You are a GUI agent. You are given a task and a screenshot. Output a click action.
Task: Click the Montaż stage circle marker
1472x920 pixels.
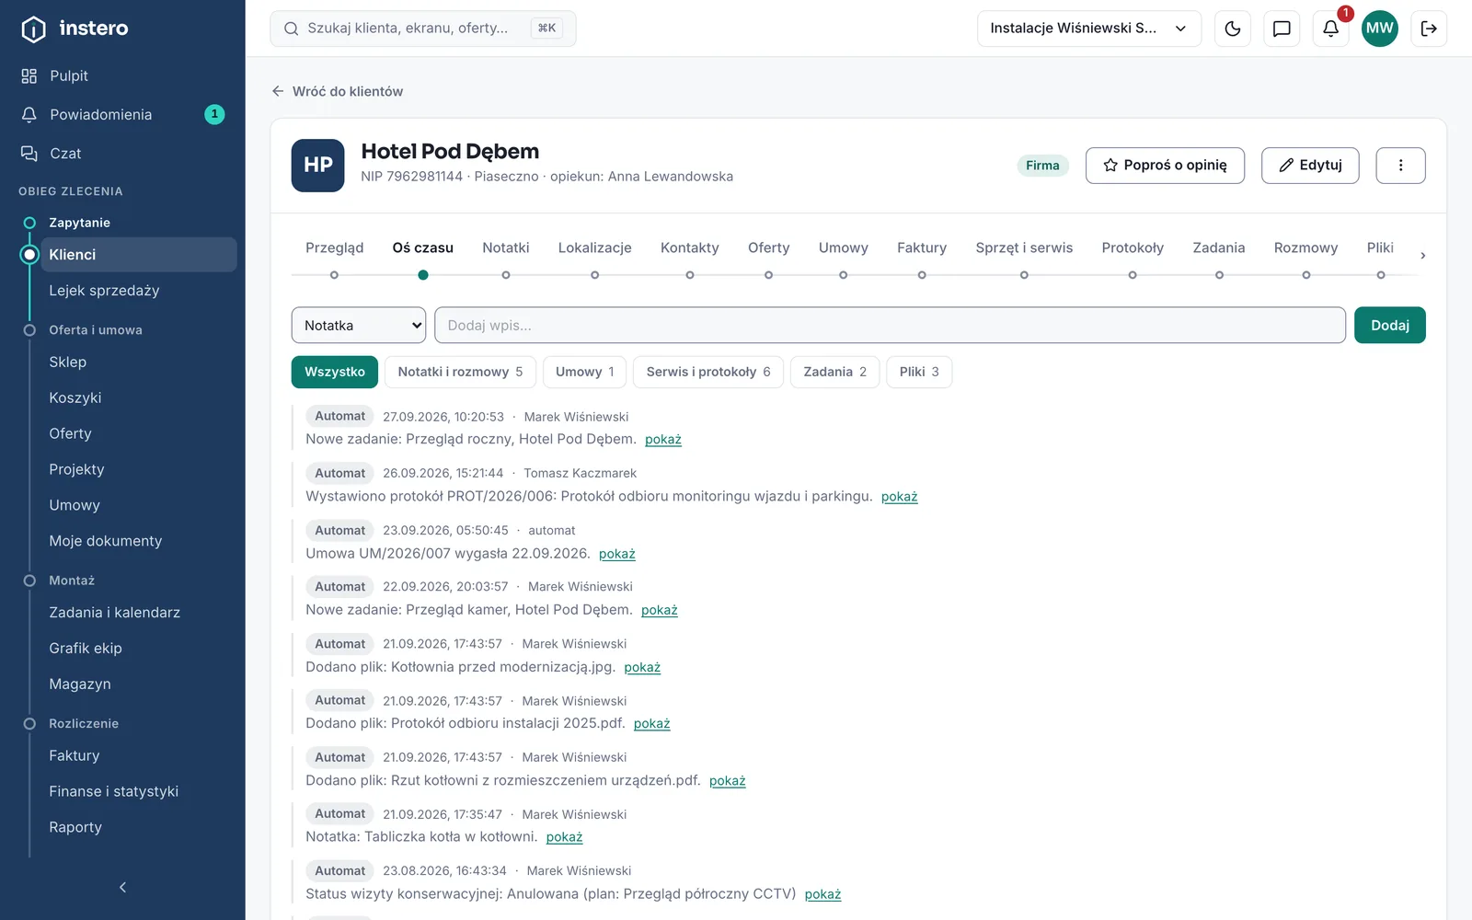tap(29, 581)
